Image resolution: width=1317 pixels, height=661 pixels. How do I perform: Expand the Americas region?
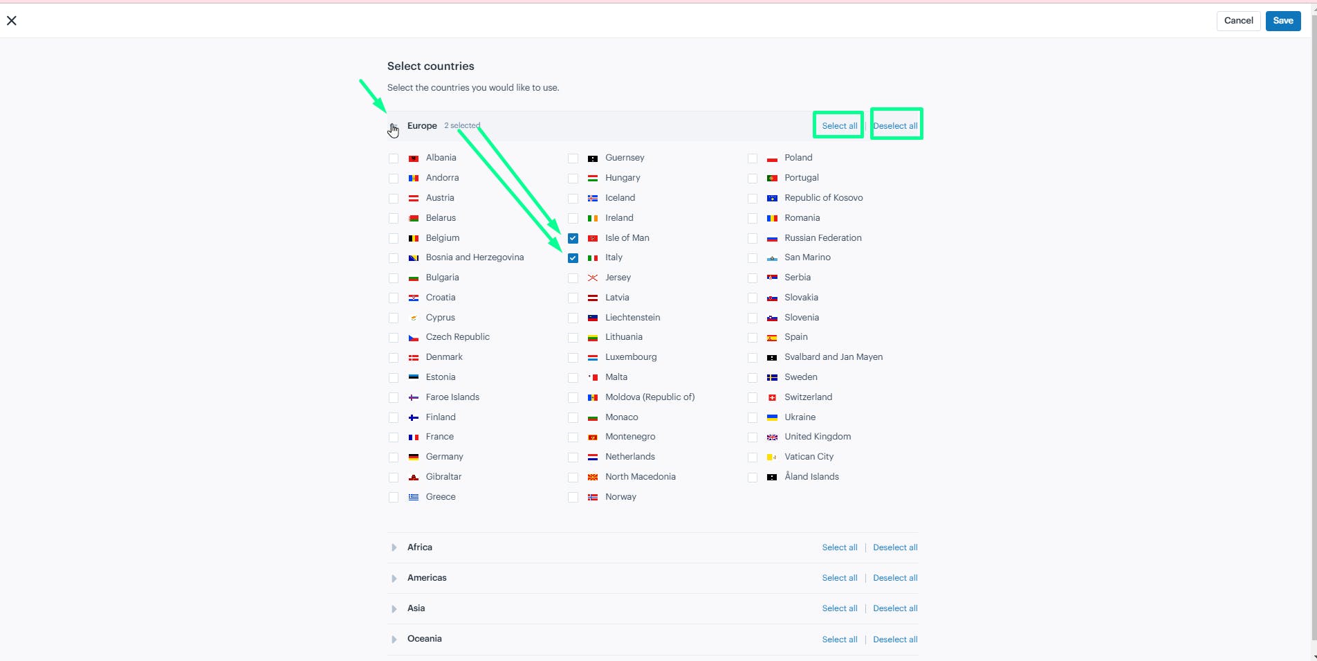click(x=394, y=578)
